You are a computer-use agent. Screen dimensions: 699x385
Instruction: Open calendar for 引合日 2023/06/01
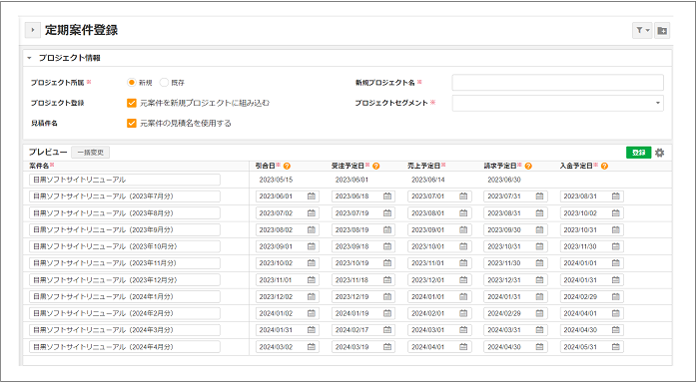click(x=312, y=196)
